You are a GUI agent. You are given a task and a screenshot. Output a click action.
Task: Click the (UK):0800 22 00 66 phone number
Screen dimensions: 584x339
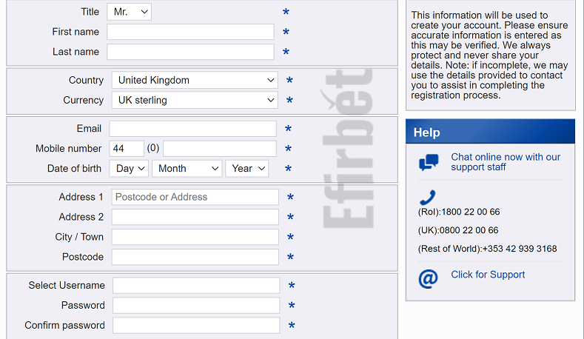[x=458, y=230]
